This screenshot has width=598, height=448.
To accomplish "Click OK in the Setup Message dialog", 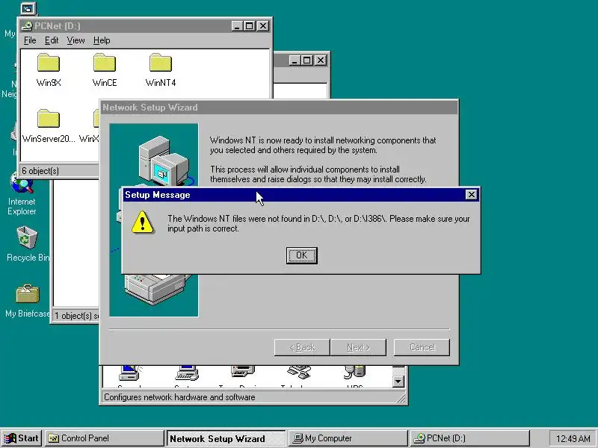I will pyautogui.click(x=301, y=255).
